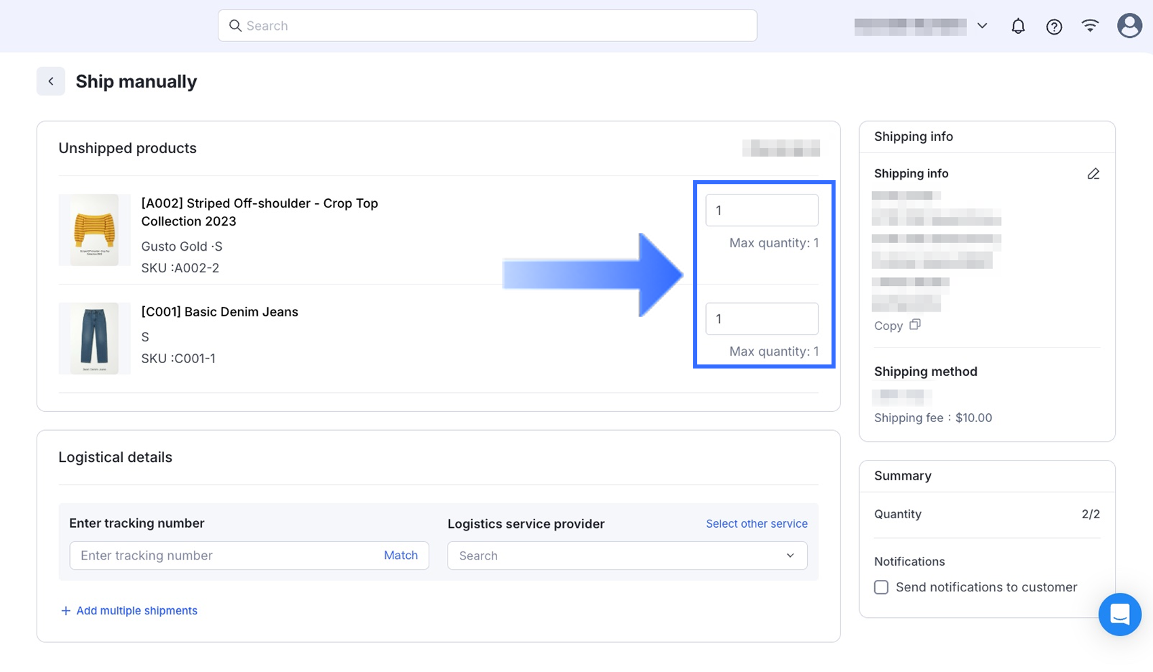Viewport: 1153px width, 672px height.
Task: Click the Basic Denim Jeans thumbnail
Action: tap(94, 339)
